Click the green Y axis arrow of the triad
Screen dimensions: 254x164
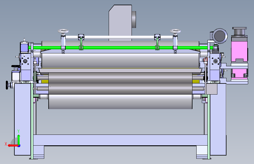(x=19, y=139)
